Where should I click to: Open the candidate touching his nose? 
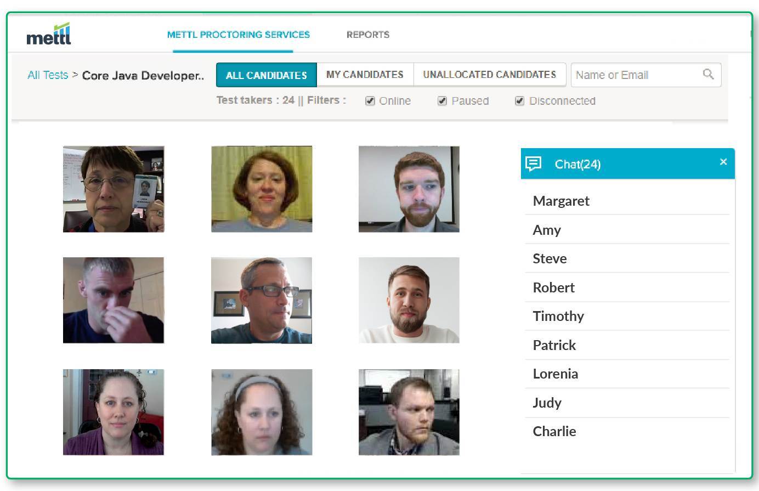[114, 300]
